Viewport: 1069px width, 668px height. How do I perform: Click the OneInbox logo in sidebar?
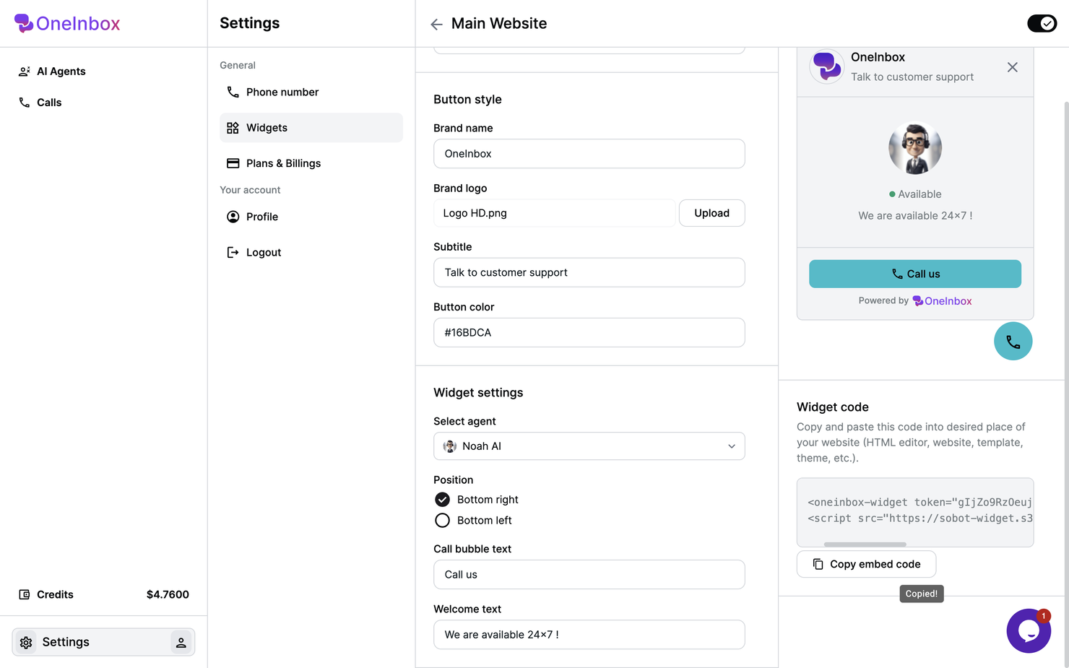67,23
